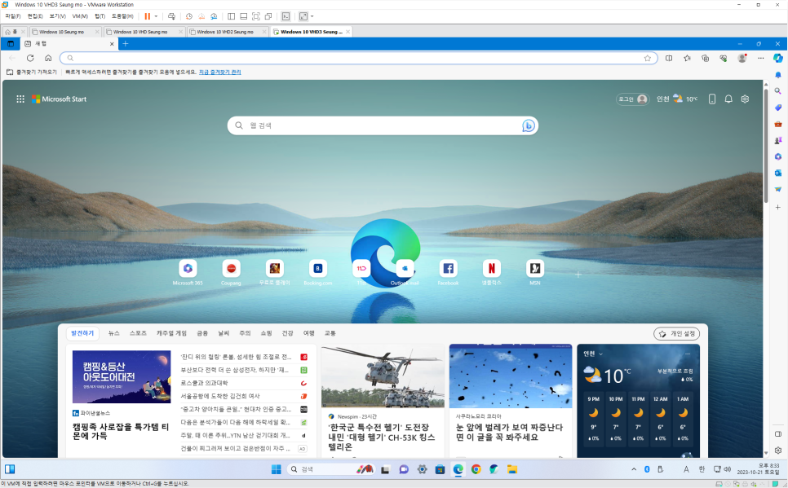Open the Coupang quick link
This screenshot has width=788, height=488.
click(x=231, y=273)
